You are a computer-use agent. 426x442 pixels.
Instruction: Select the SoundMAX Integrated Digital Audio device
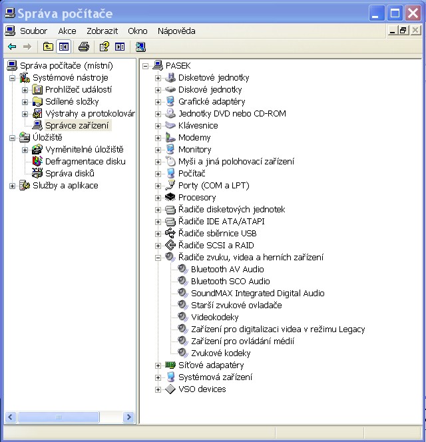coord(258,293)
